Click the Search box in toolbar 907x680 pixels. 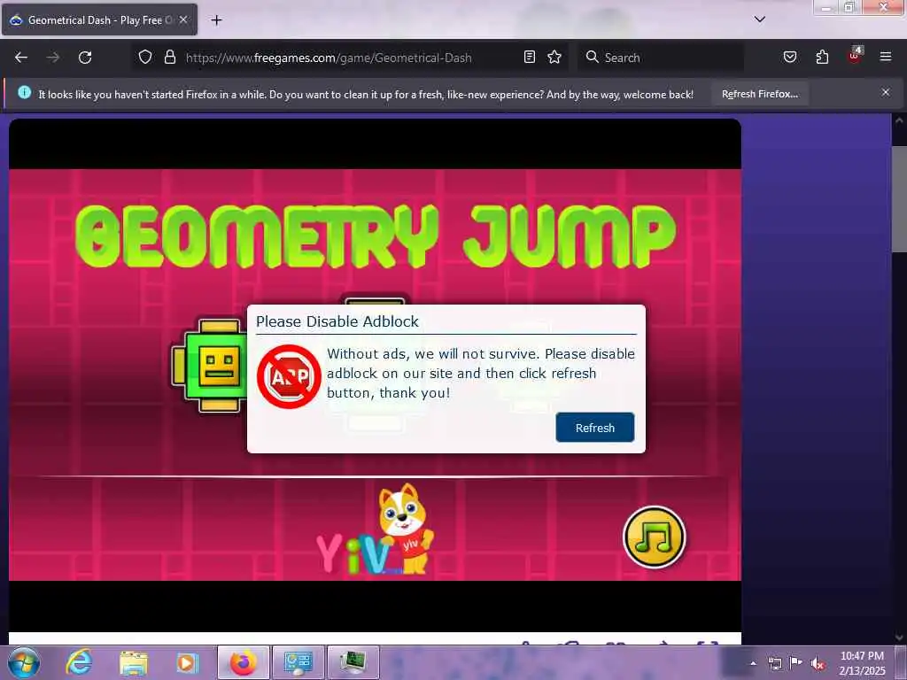[661, 58]
